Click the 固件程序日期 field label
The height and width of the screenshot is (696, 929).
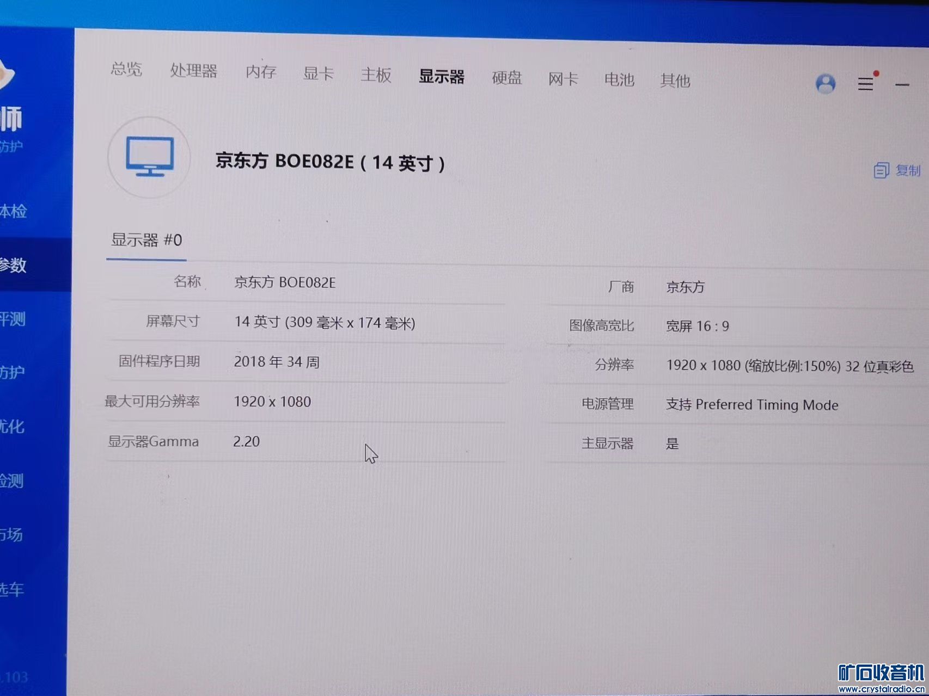tap(159, 361)
